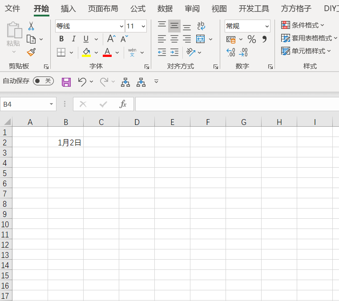Apply percent style
This screenshot has height=301, width=339.
coord(252,39)
